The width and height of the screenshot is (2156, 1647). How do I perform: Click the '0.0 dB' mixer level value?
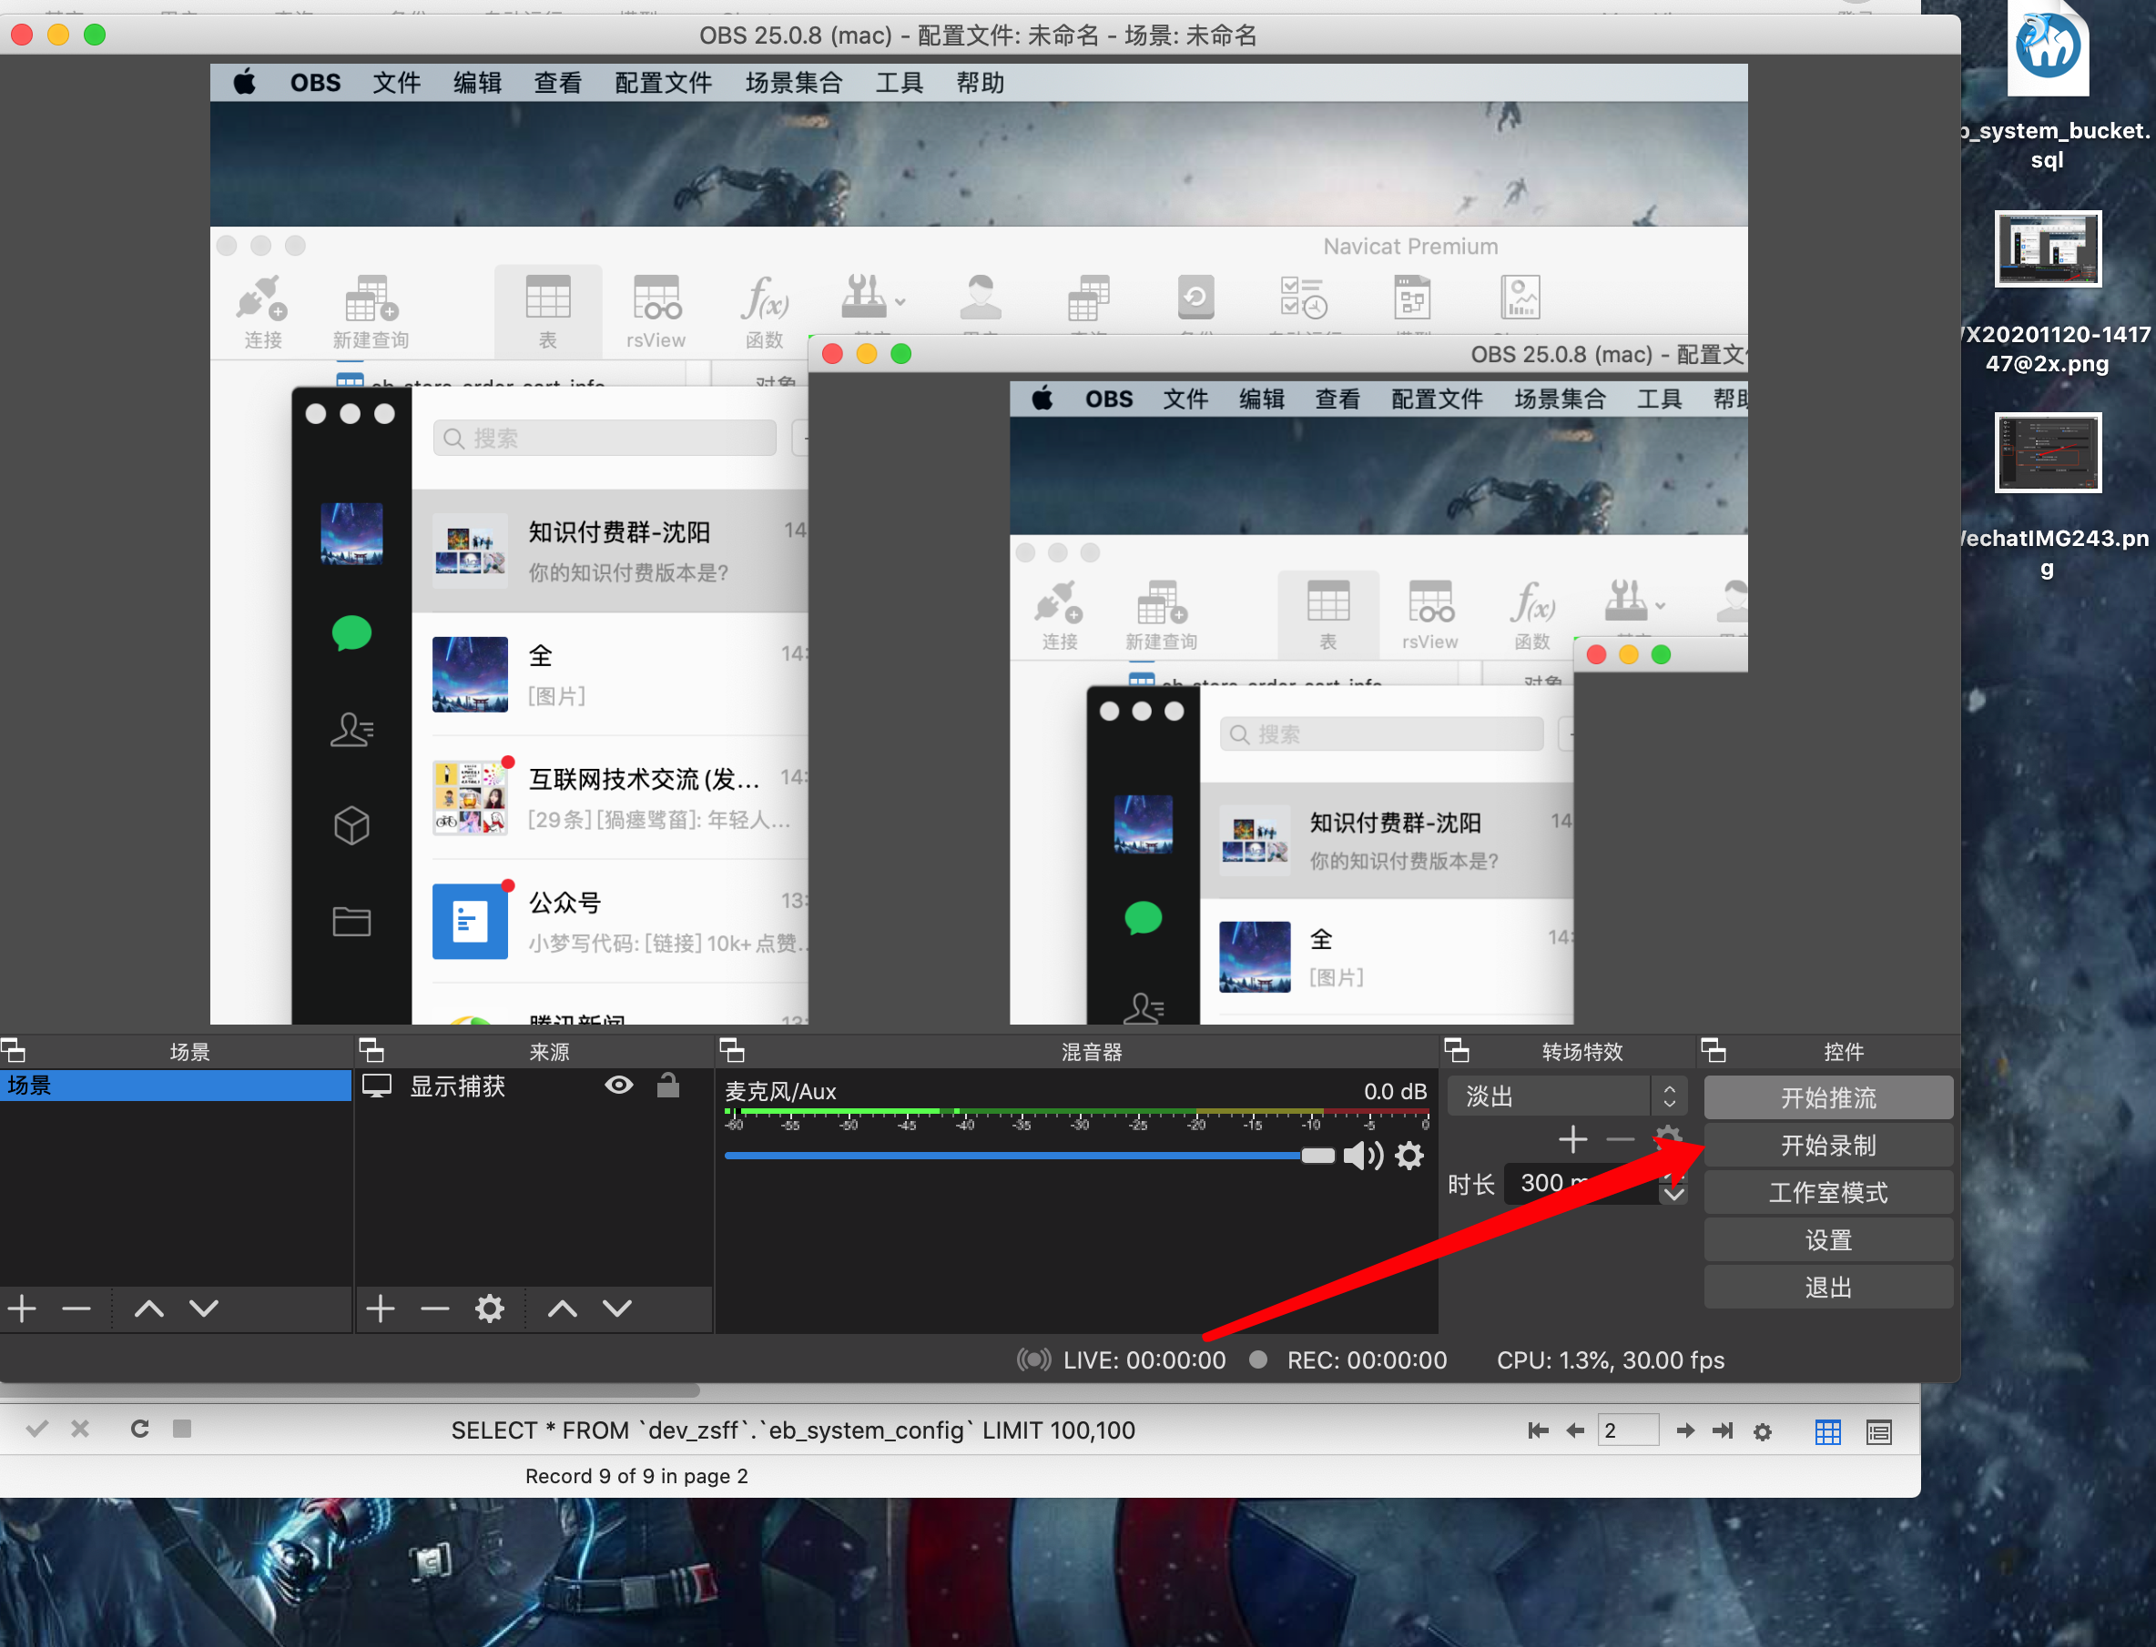[x=1395, y=1091]
